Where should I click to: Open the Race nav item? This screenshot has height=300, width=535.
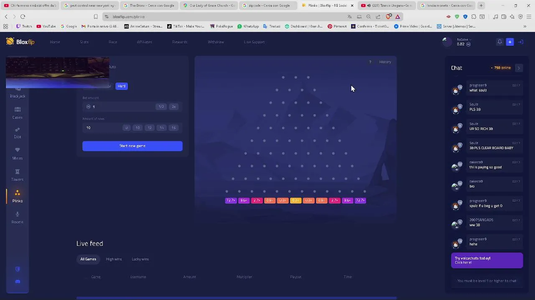point(113,42)
